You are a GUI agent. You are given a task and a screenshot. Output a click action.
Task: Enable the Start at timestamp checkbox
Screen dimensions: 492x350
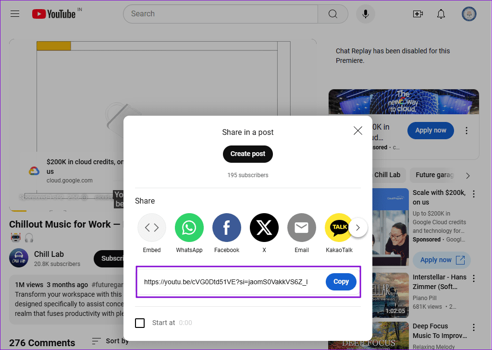pos(140,323)
